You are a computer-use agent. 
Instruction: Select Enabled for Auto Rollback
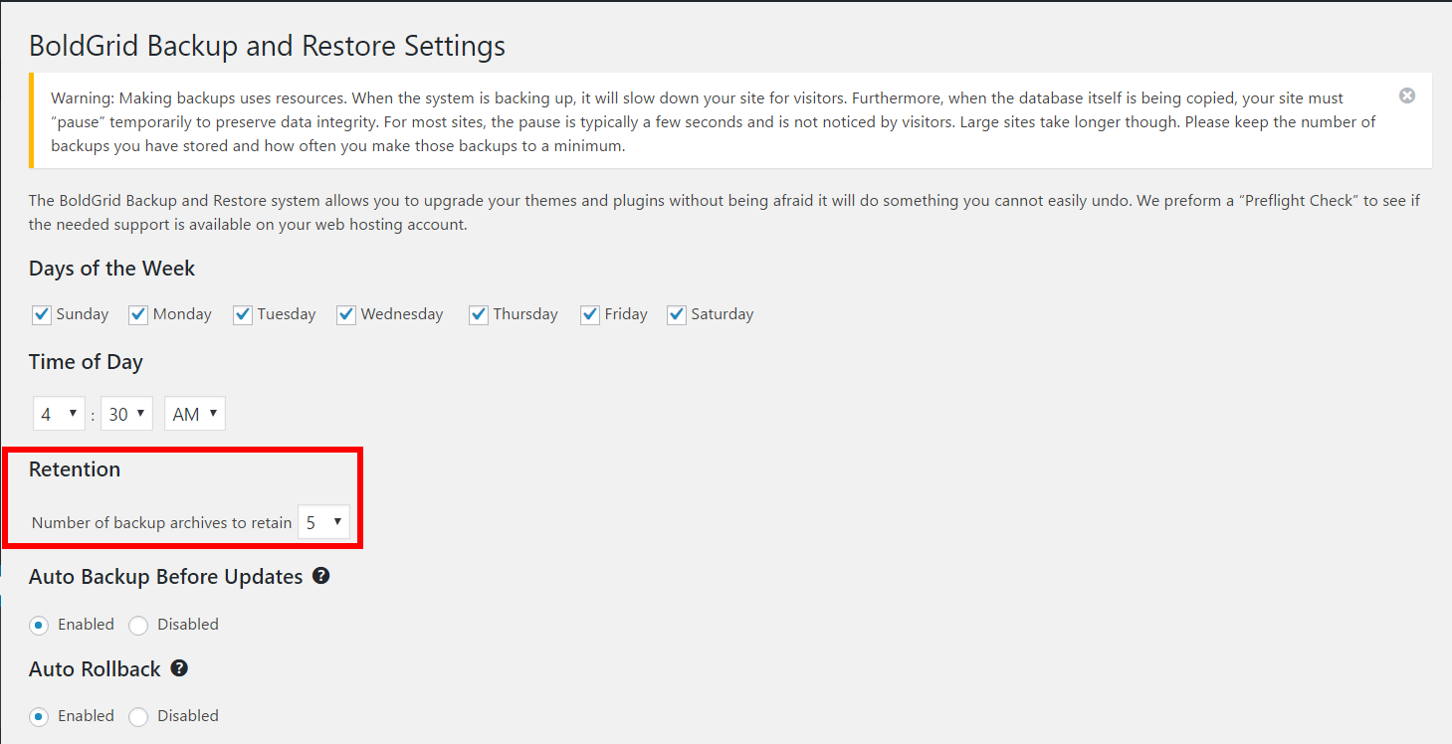(x=39, y=716)
